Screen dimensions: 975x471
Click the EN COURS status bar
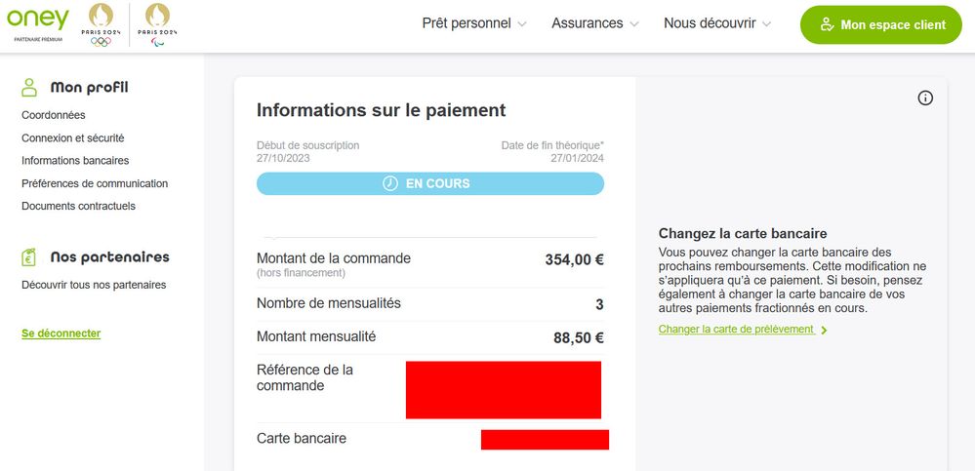tap(430, 183)
